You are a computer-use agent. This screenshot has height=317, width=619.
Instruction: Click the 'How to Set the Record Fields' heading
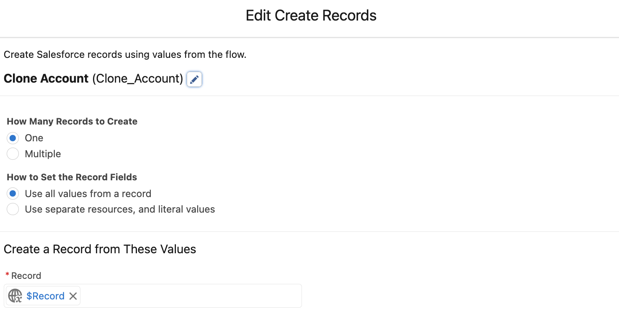click(x=72, y=177)
